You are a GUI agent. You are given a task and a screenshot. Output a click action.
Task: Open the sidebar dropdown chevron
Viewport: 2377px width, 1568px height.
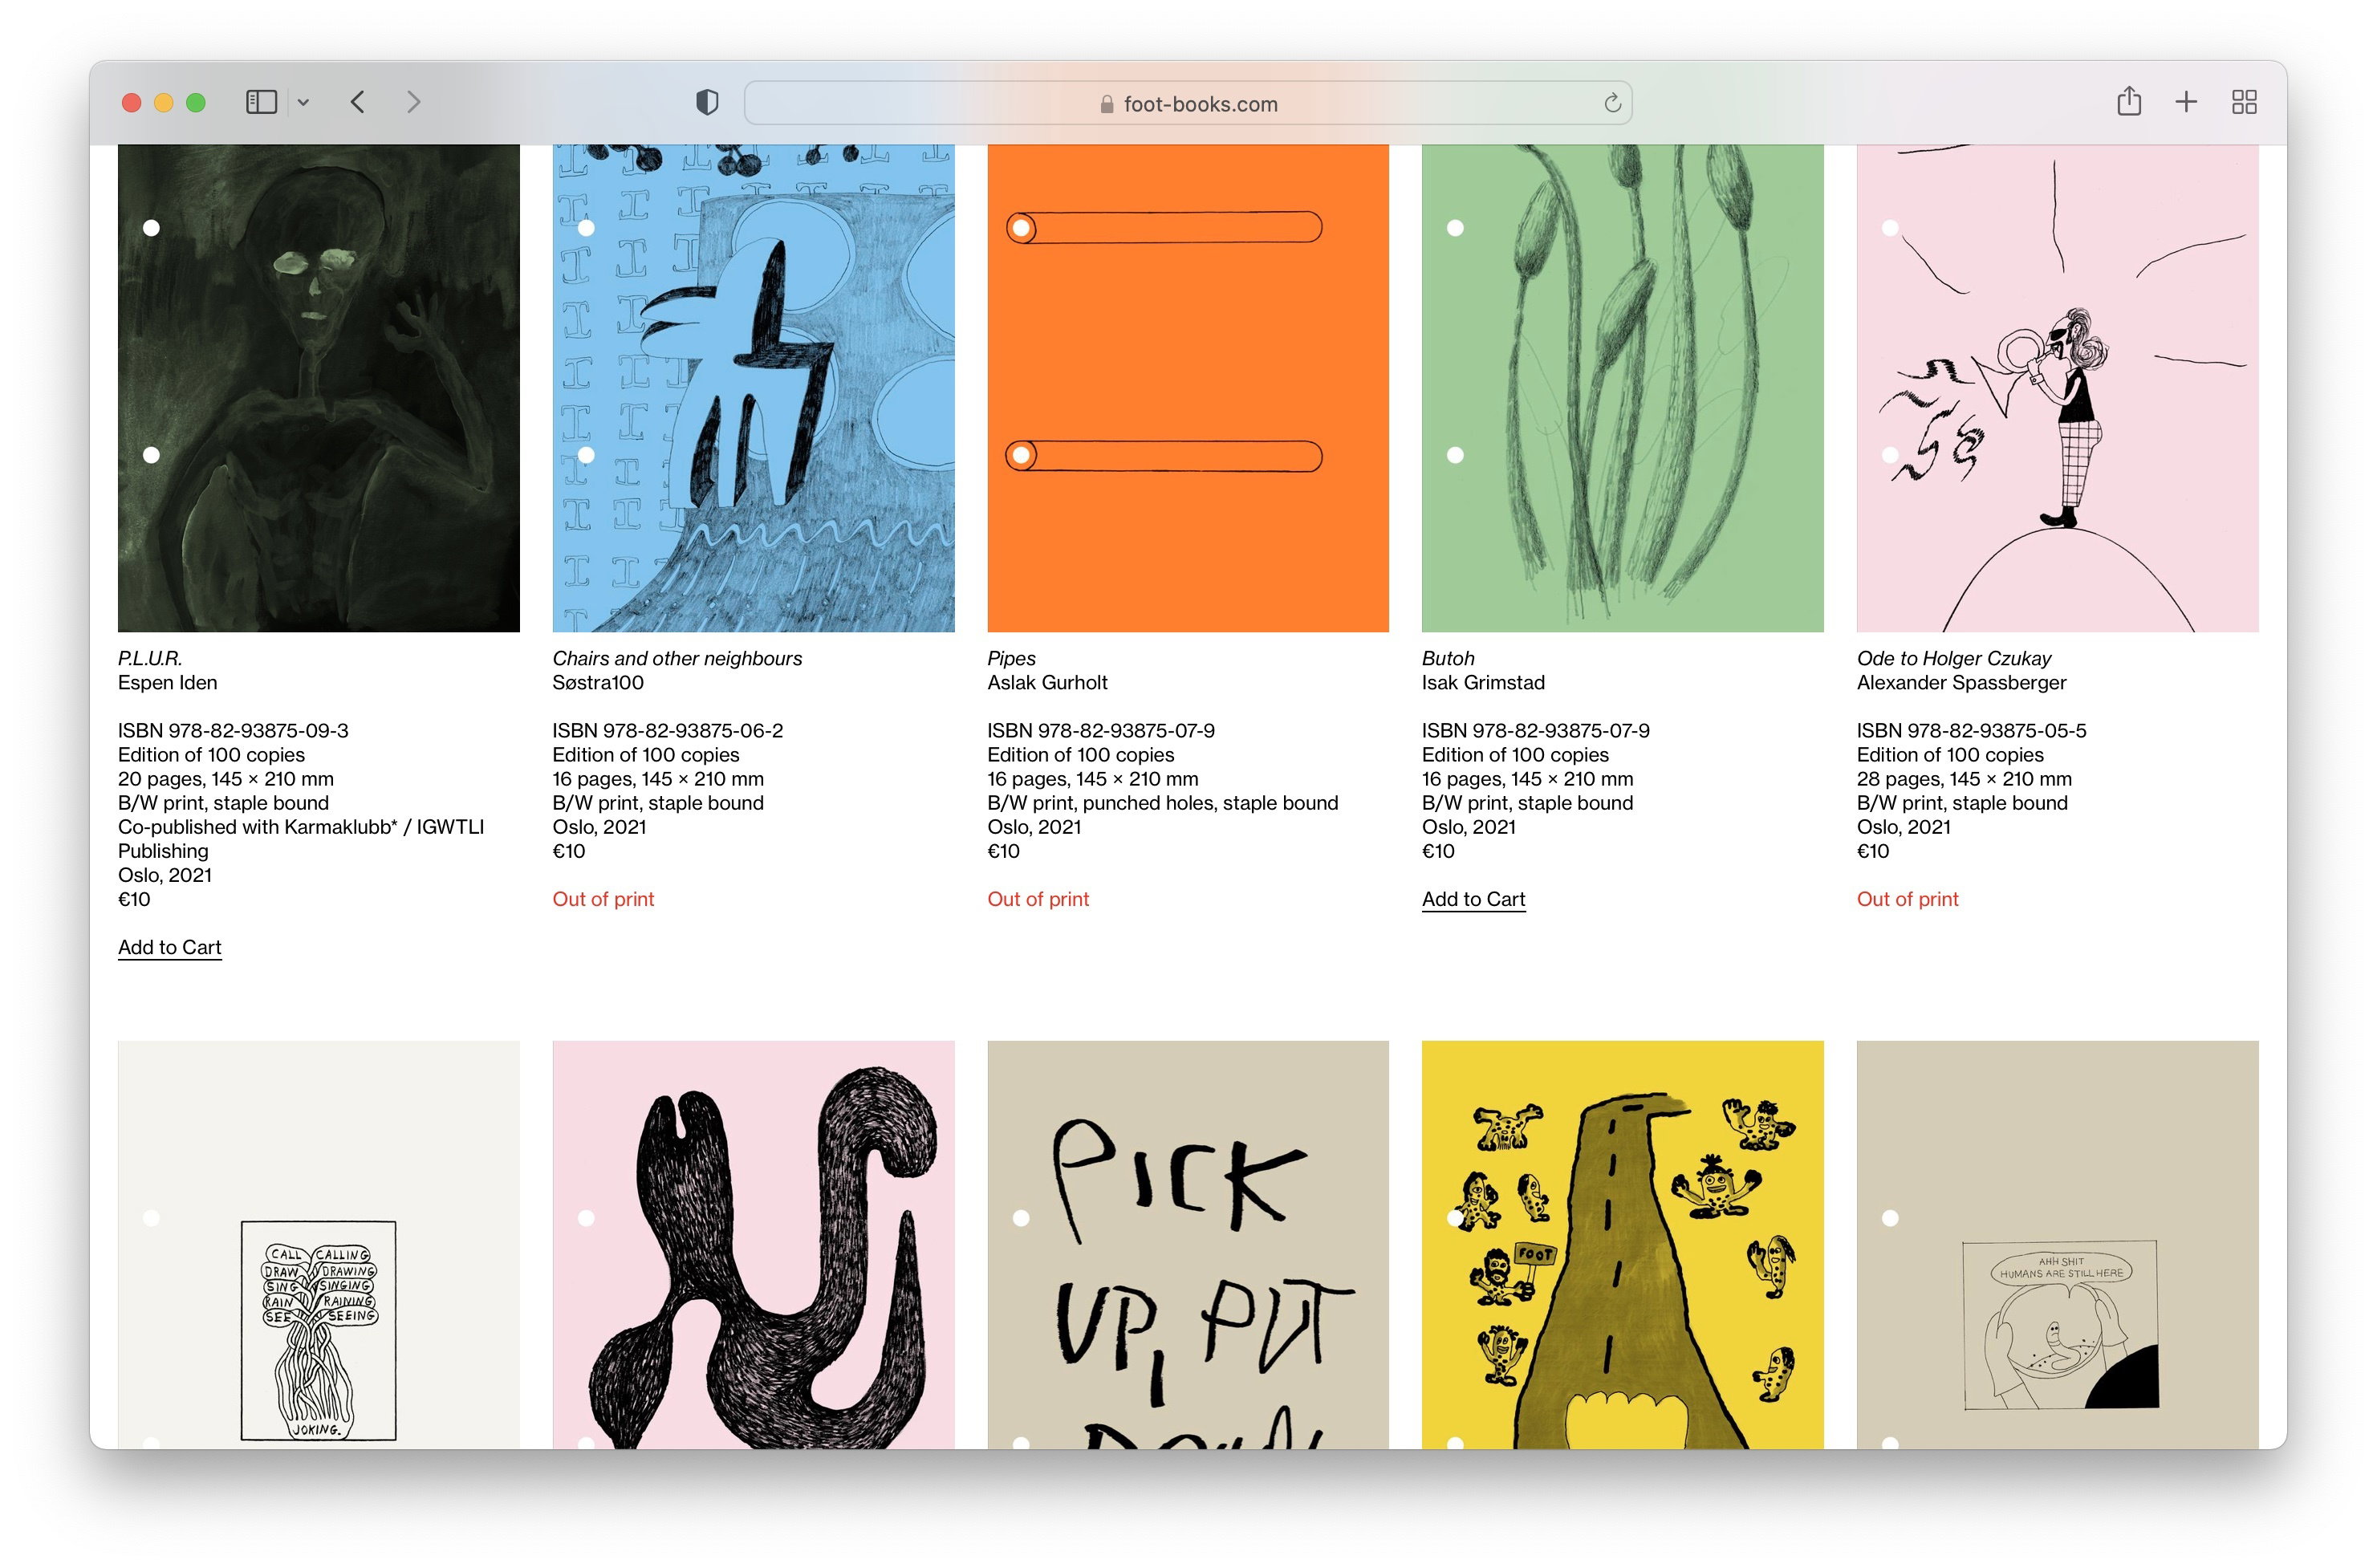point(303,102)
